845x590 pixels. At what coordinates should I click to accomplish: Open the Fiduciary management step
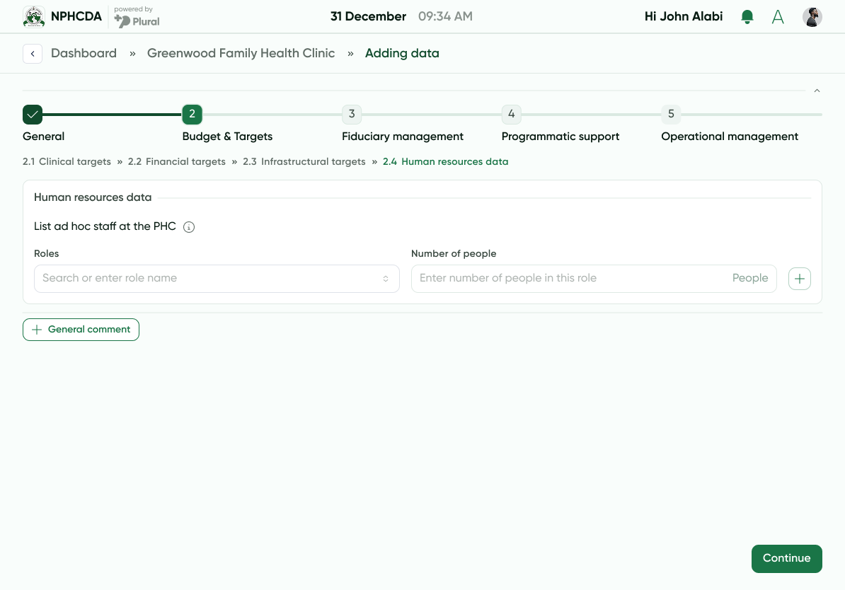352,114
